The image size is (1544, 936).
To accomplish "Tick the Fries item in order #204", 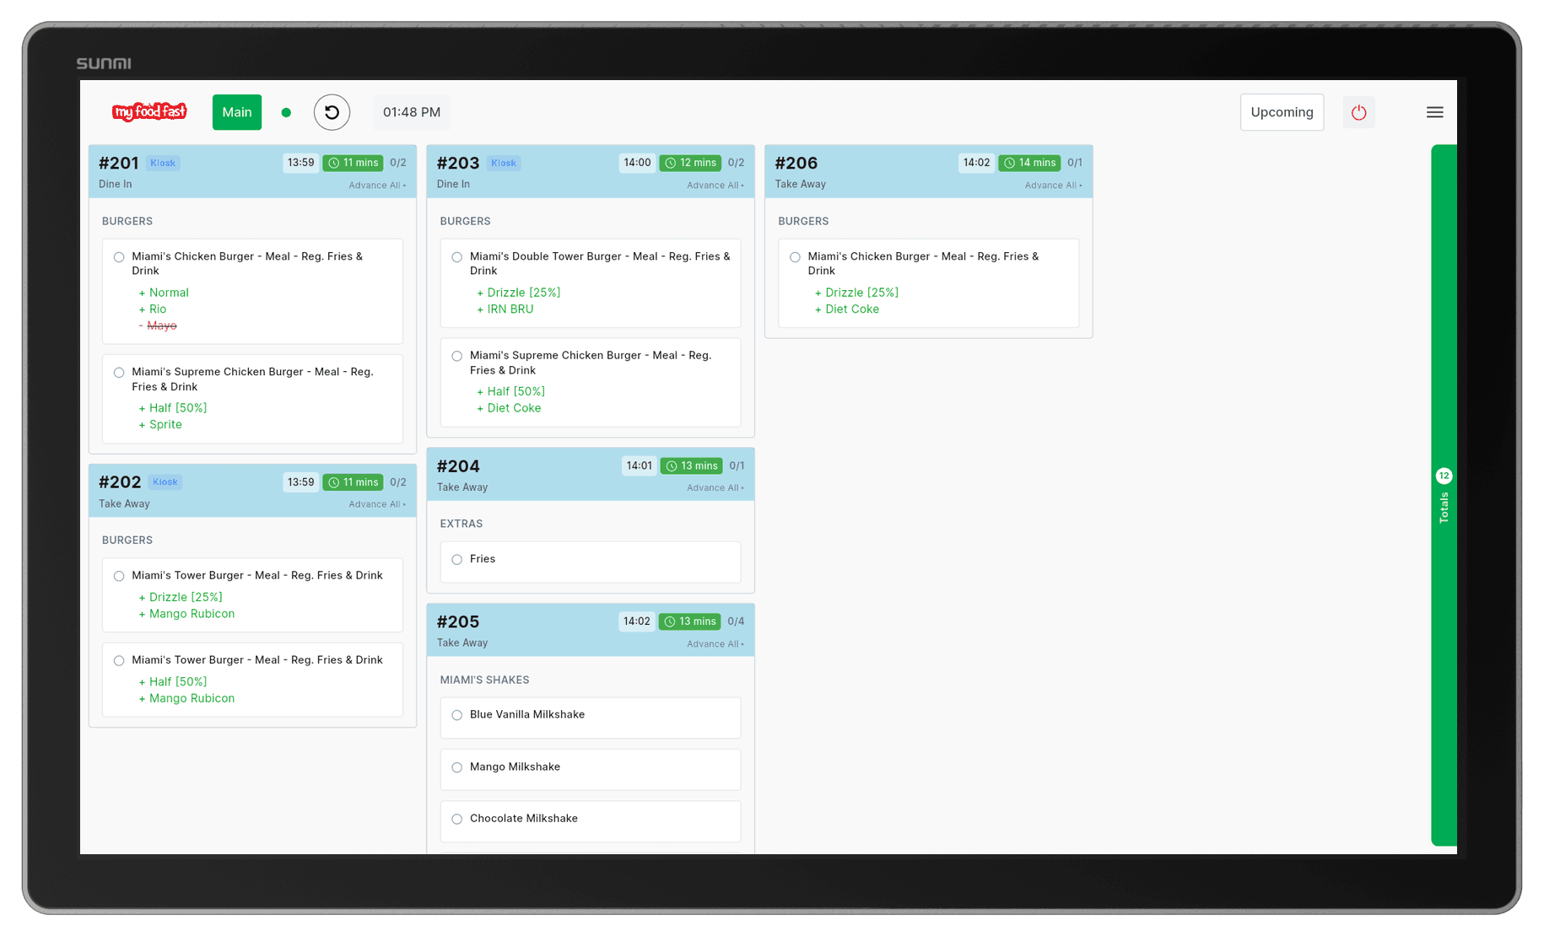I will 456,560.
